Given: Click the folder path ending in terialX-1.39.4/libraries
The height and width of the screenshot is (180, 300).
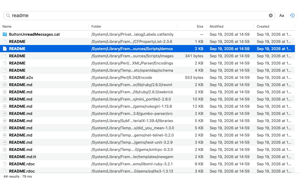Looking at the screenshot, I should point(132,121).
